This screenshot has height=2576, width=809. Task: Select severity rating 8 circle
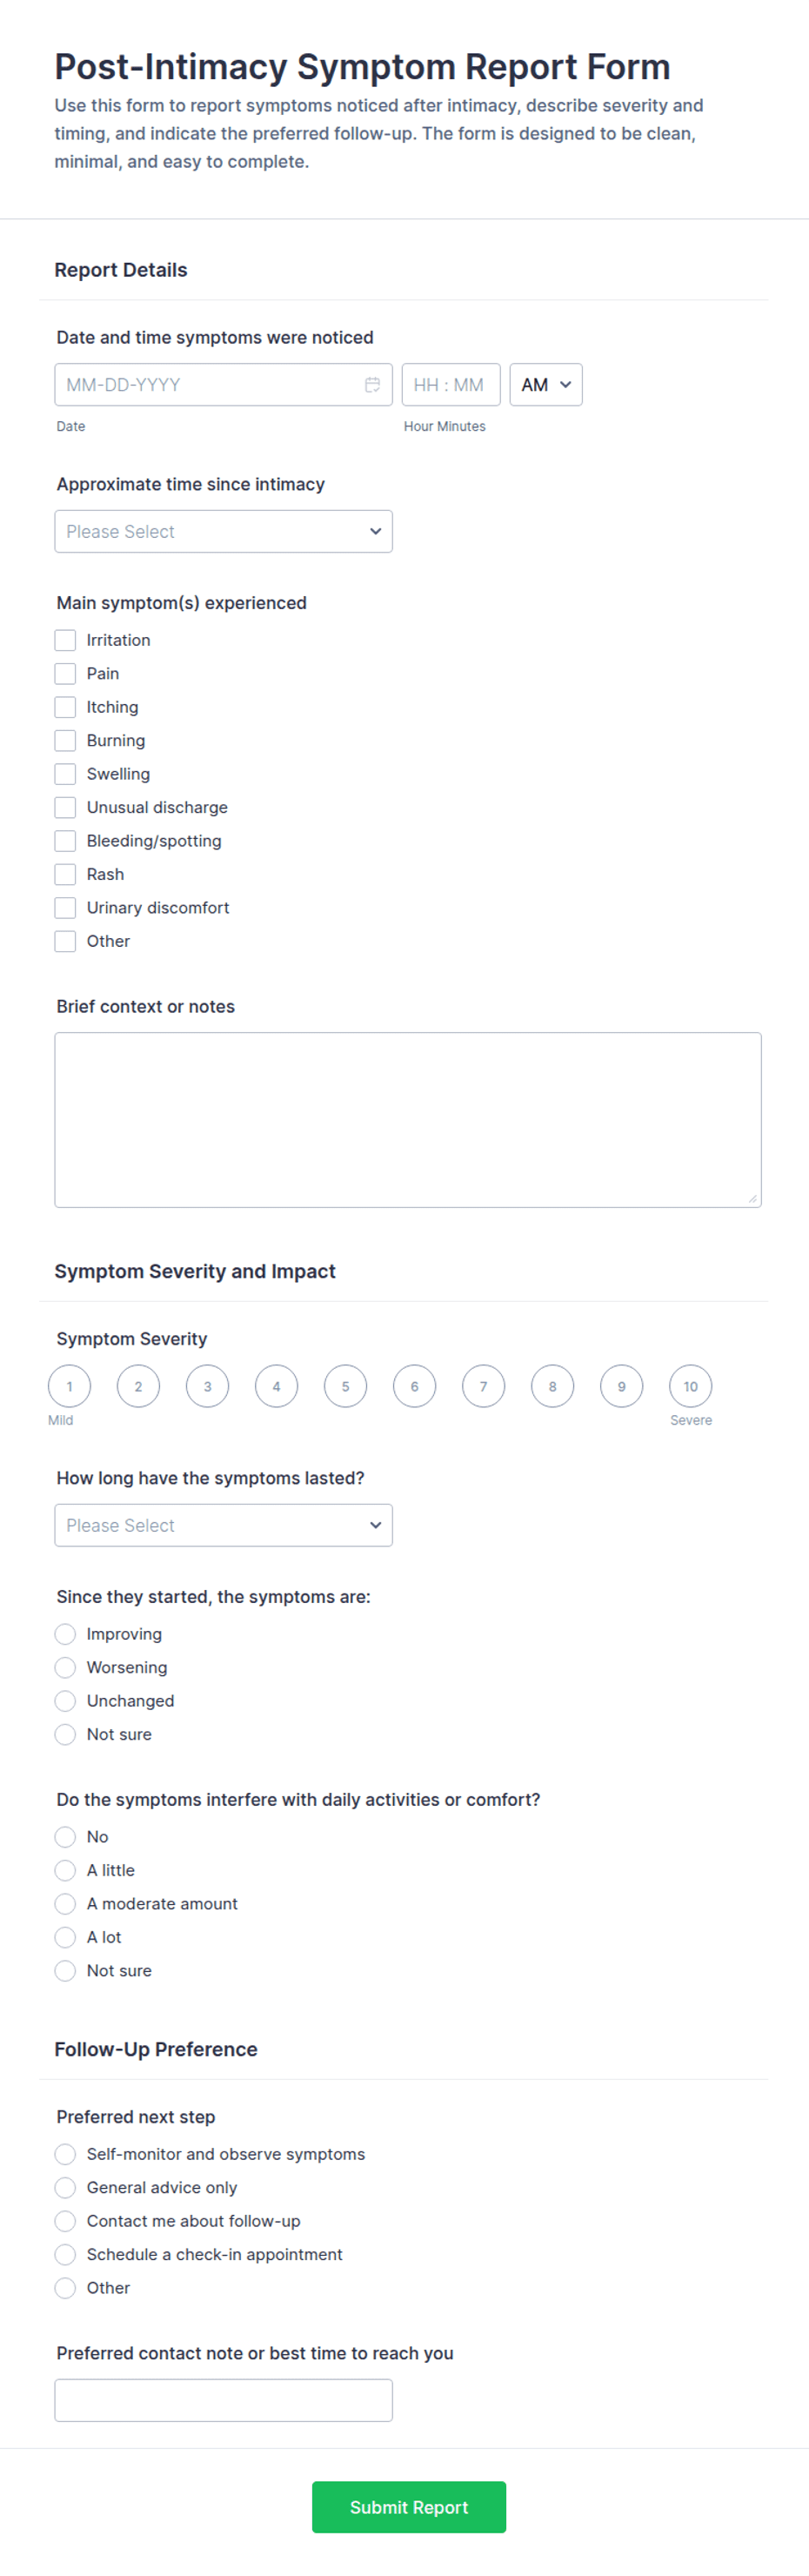[x=552, y=1386]
